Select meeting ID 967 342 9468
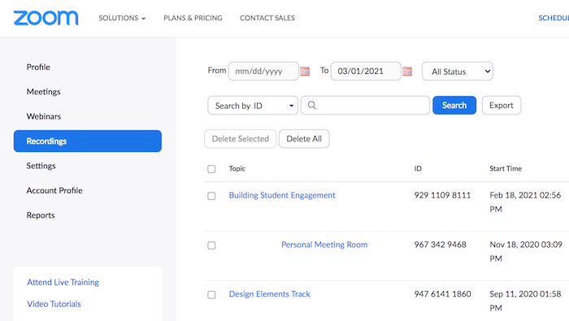The width and height of the screenshot is (569, 321). click(441, 245)
